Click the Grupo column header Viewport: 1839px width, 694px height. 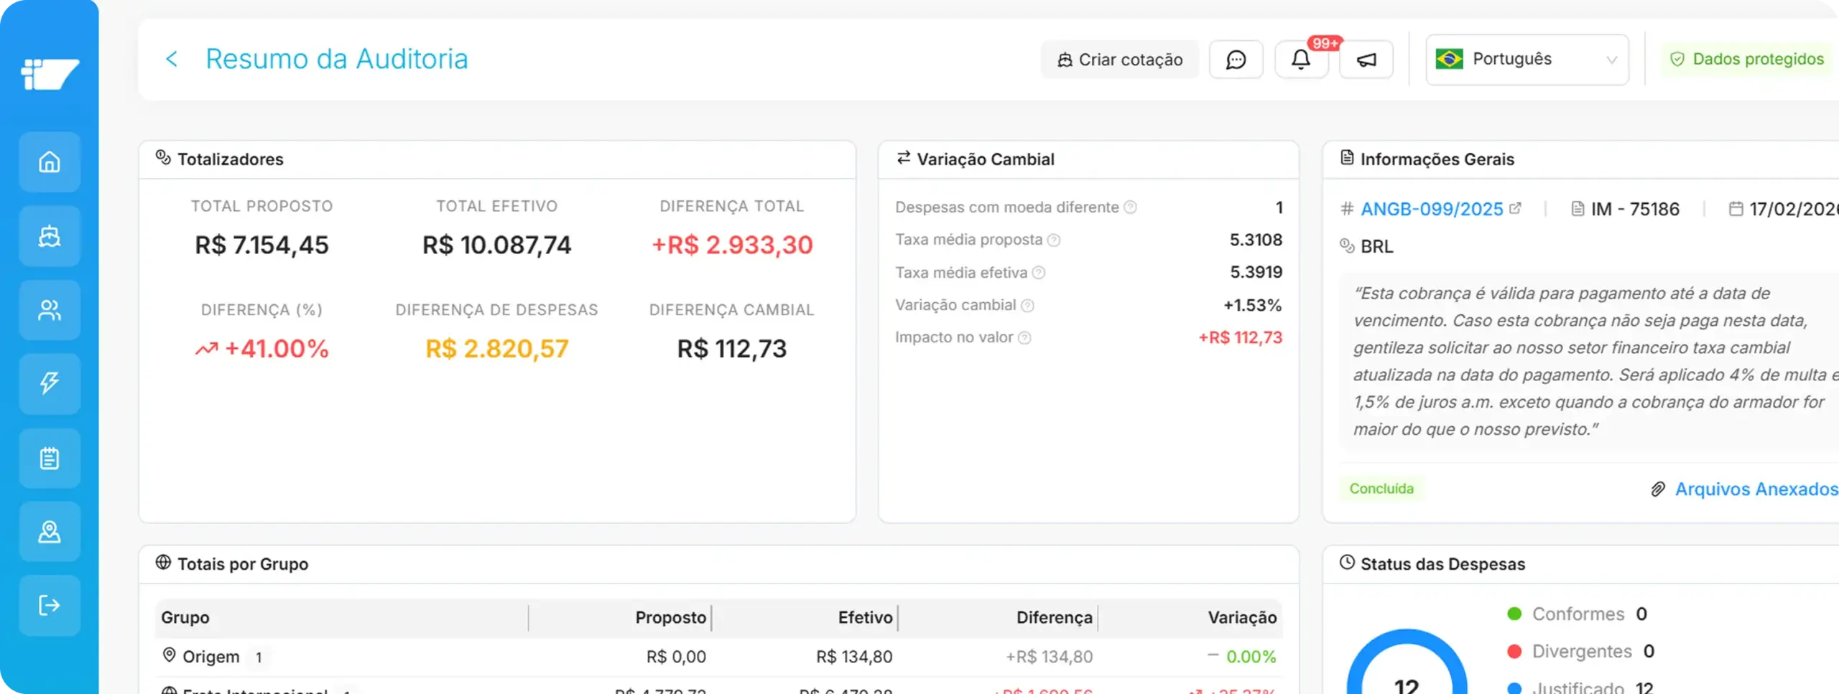185,617
